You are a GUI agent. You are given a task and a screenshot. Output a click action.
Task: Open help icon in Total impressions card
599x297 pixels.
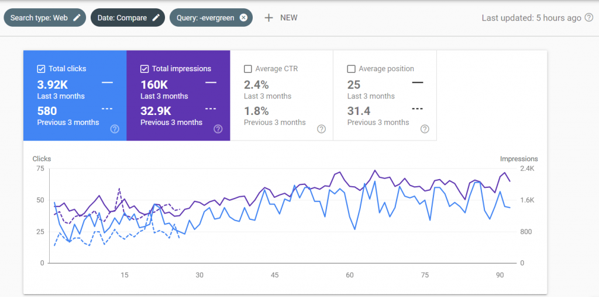tap(218, 129)
